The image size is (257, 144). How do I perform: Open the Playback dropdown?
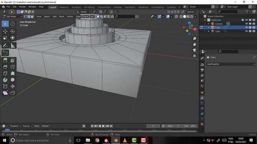pyautogui.click(x=15, y=126)
